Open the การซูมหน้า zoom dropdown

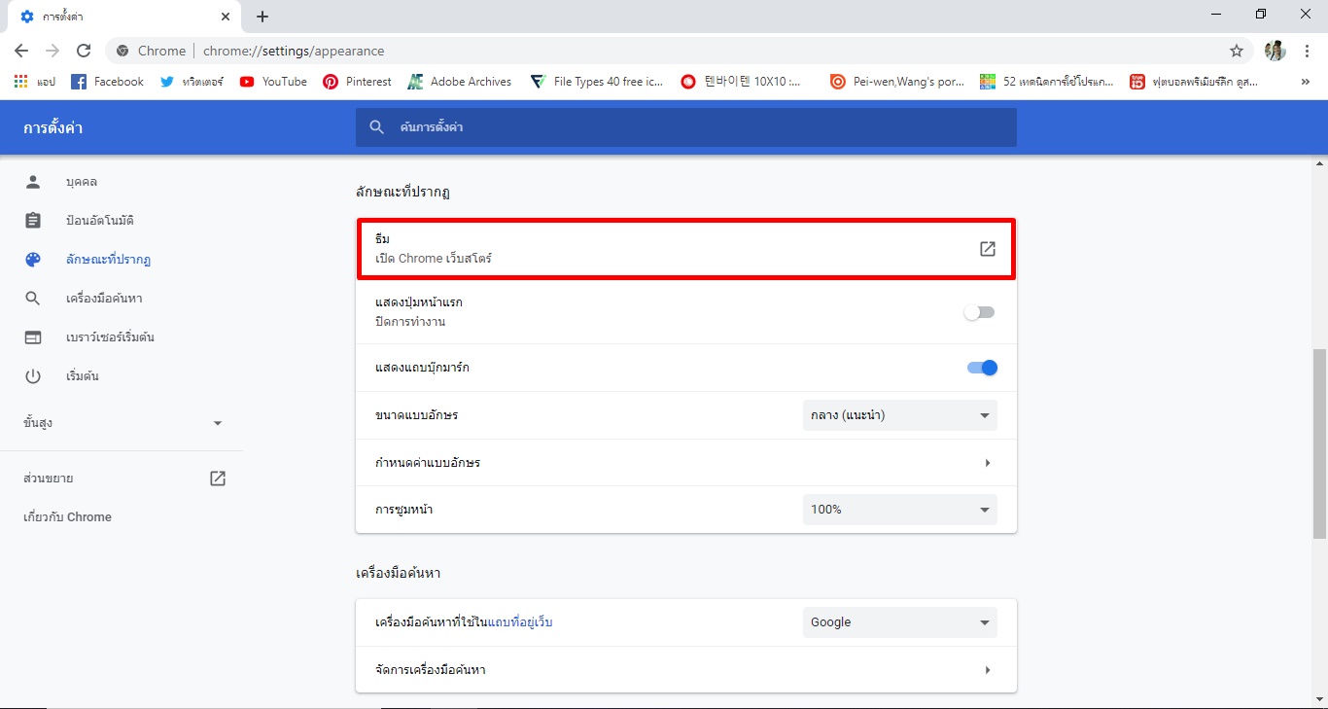pyautogui.click(x=898, y=509)
